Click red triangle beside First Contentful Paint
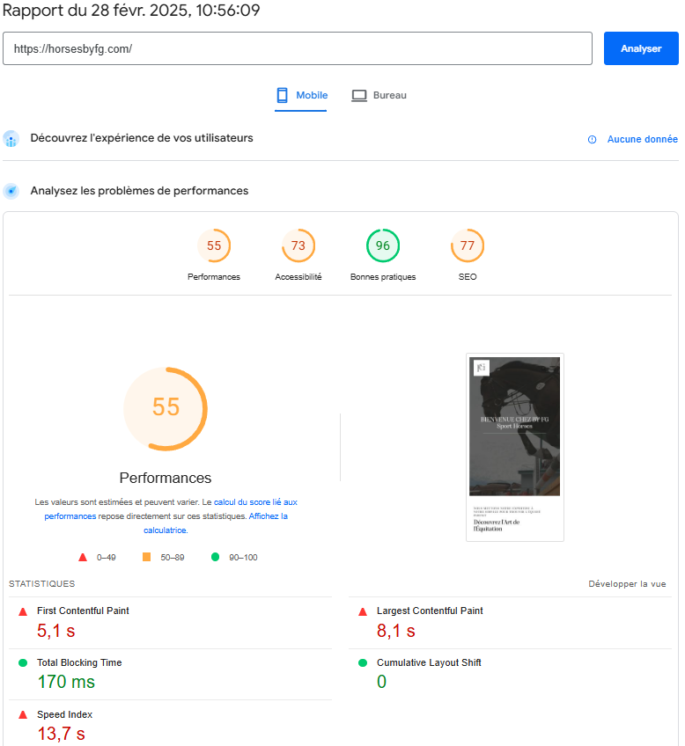 [x=23, y=611]
